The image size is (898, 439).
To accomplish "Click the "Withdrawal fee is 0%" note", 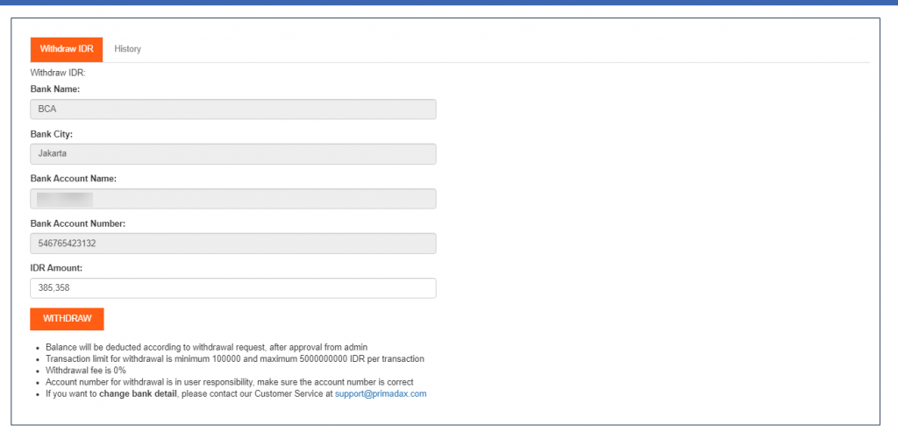I will 86,371.
